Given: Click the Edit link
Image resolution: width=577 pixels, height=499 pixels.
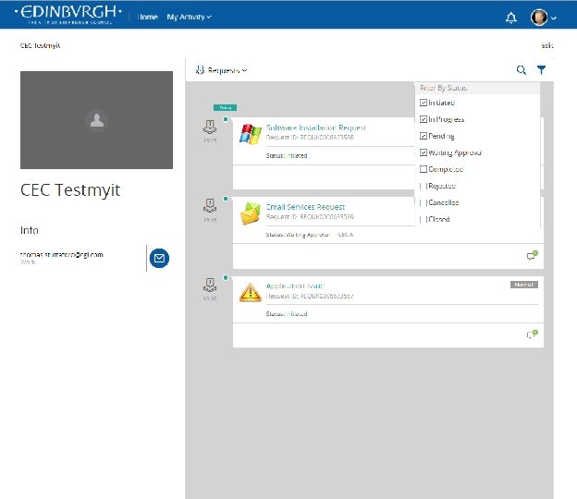Looking at the screenshot, I should (x=547, y=45).
